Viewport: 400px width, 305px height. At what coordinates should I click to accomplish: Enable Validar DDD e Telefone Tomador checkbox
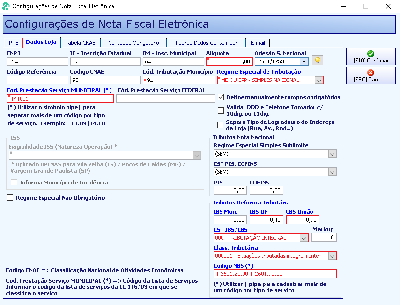[221, 110]
